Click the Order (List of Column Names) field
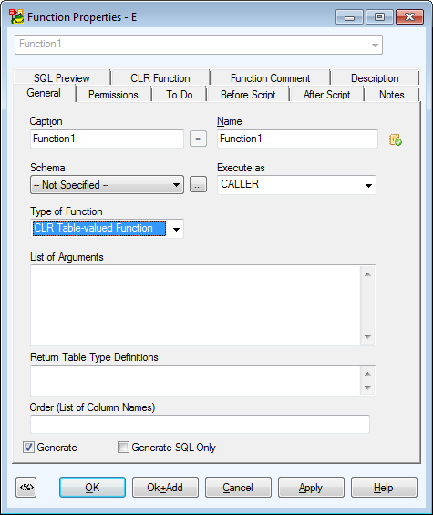This screenshot has height=515, width=433. click(200, 424)
